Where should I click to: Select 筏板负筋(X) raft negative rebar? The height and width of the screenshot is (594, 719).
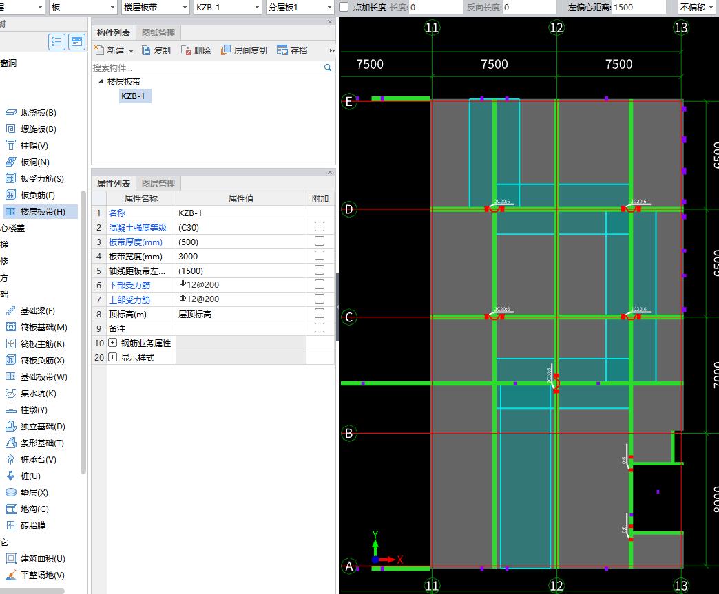click(x=35, y=361)
